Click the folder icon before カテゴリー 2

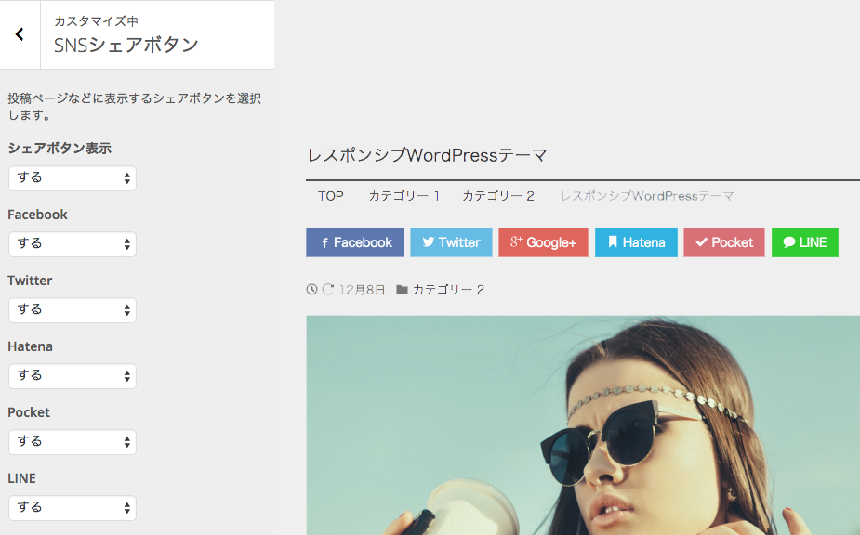point(402,290)
